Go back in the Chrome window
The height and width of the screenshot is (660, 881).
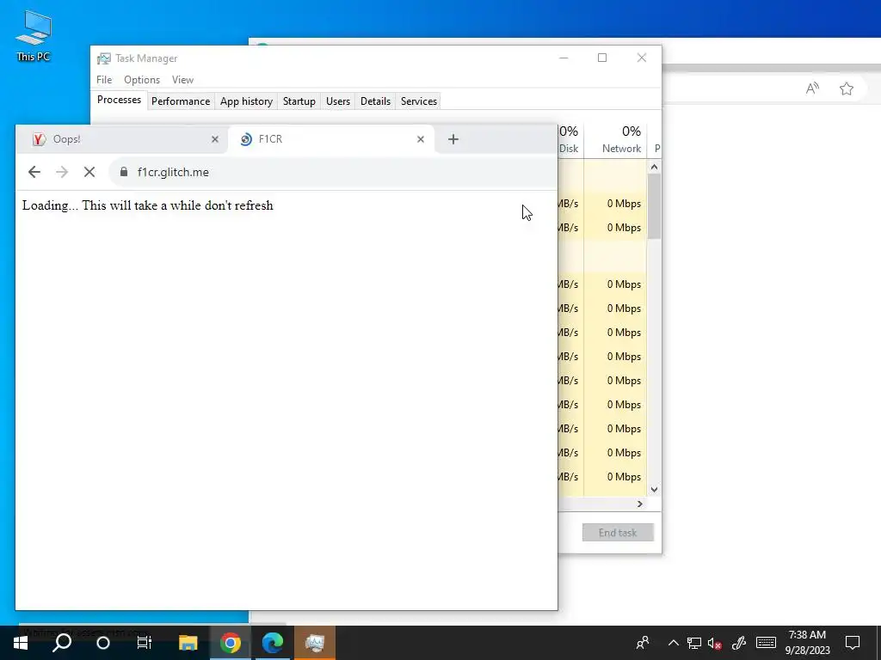point(34,172)
